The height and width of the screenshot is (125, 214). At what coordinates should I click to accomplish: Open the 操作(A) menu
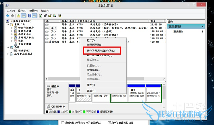(x=22, y=11)
